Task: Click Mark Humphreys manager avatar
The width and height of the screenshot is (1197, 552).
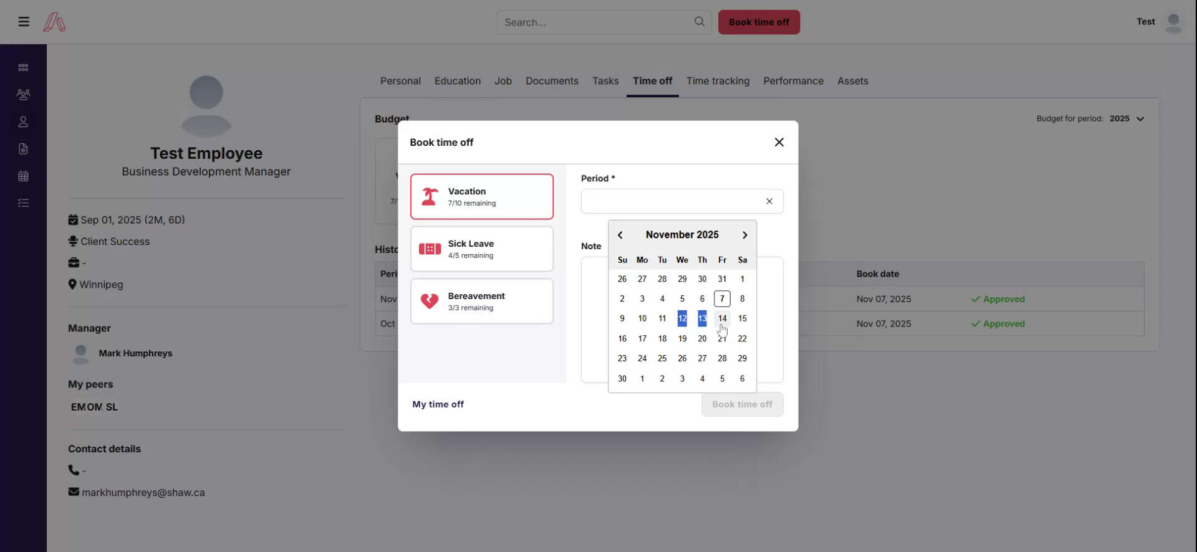Action: pyautogui.click(x=81, y=353)
